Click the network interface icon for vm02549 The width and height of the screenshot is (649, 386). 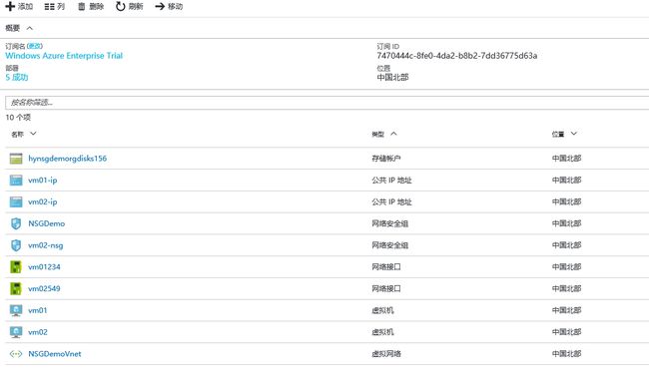coord(16,288)
